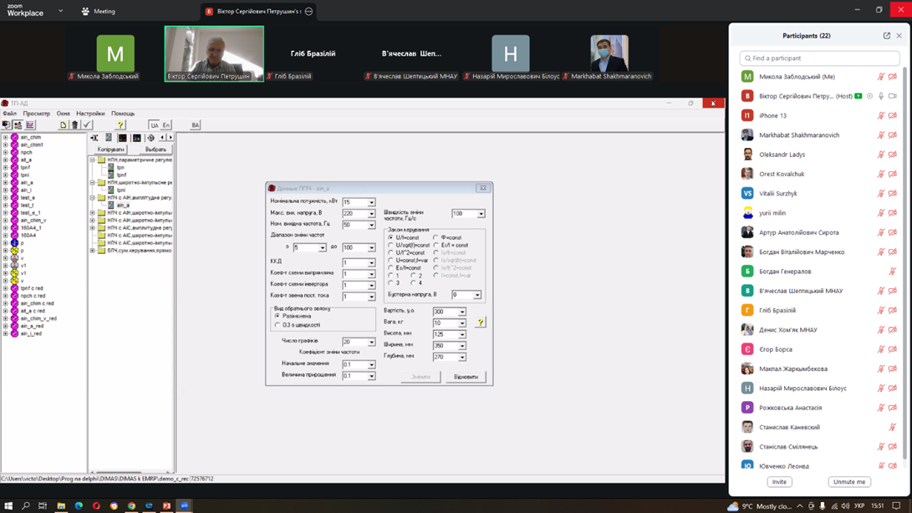This screenshot has width=912, height=513.
Task: Select the Es/f = const radio in right column
Action: [x=436, y=245]
